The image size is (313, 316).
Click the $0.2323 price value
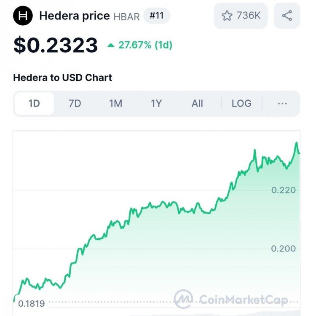56,45
